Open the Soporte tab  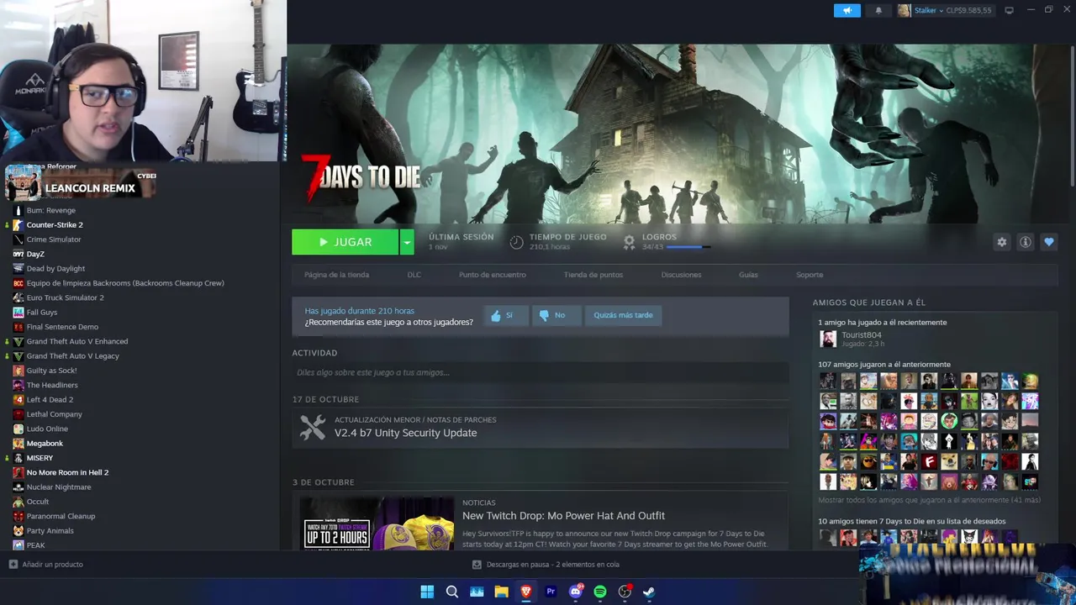tap(810, 275)
